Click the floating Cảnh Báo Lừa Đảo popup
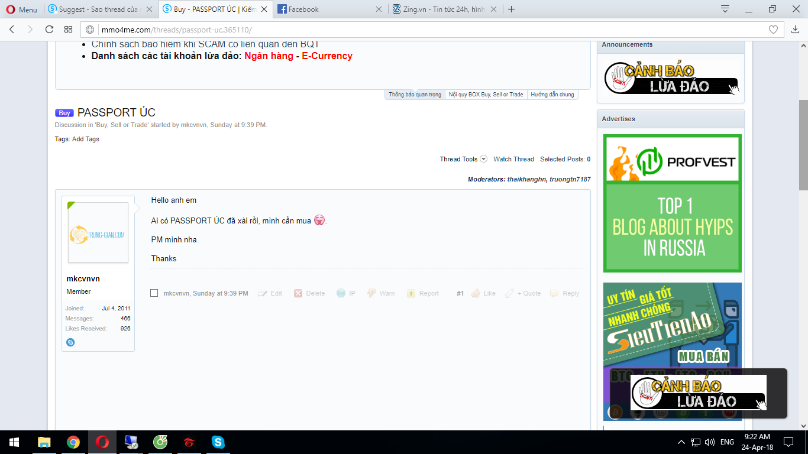Screen dimensions: 808x454 pos(698,393)
